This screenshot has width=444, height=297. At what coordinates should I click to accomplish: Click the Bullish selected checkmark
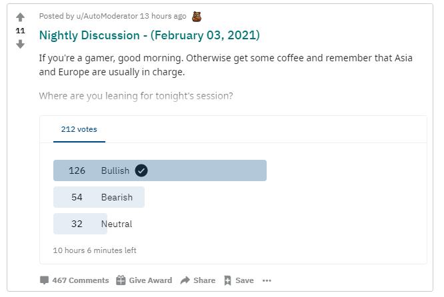click(141, 170)
